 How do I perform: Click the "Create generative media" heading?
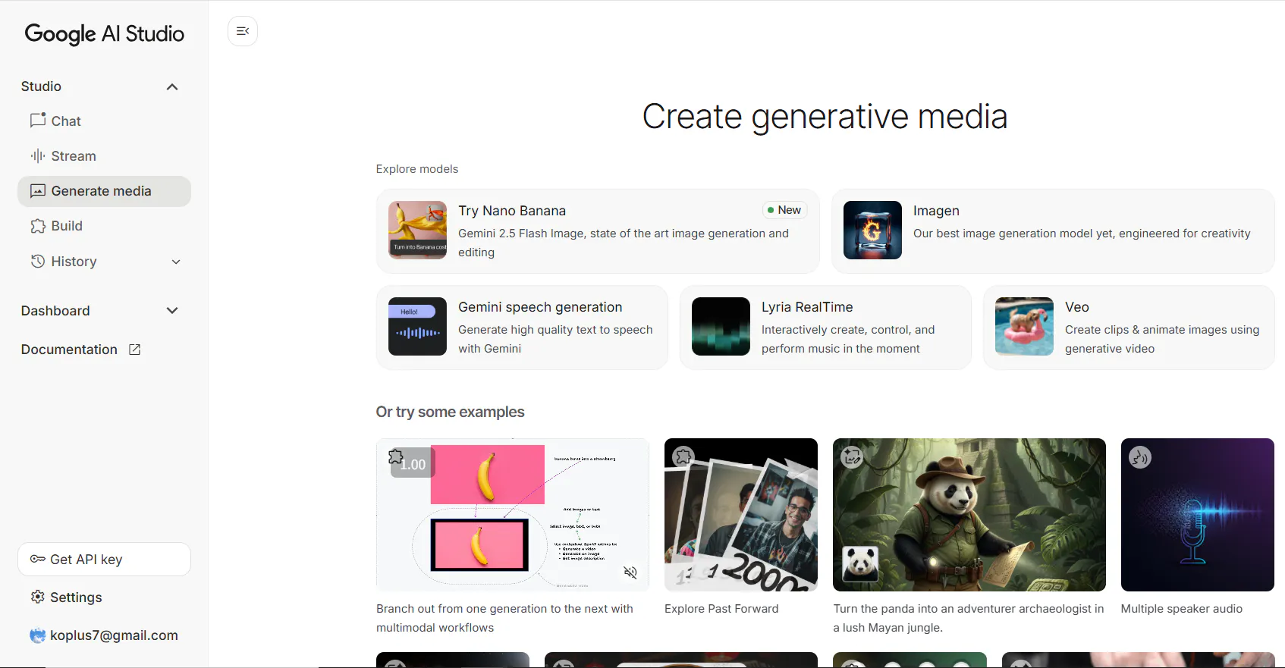825,117
